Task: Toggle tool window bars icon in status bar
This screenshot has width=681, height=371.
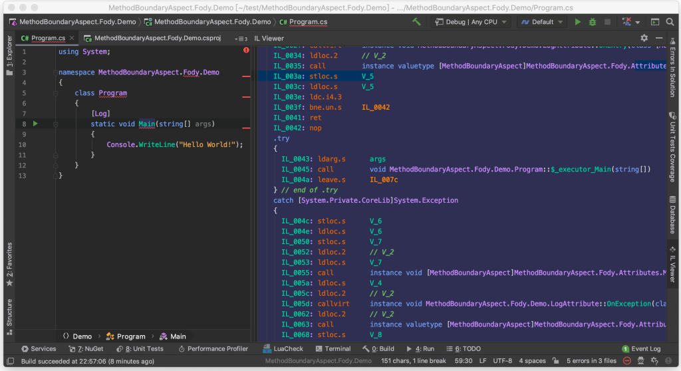Action: point(11,361)
